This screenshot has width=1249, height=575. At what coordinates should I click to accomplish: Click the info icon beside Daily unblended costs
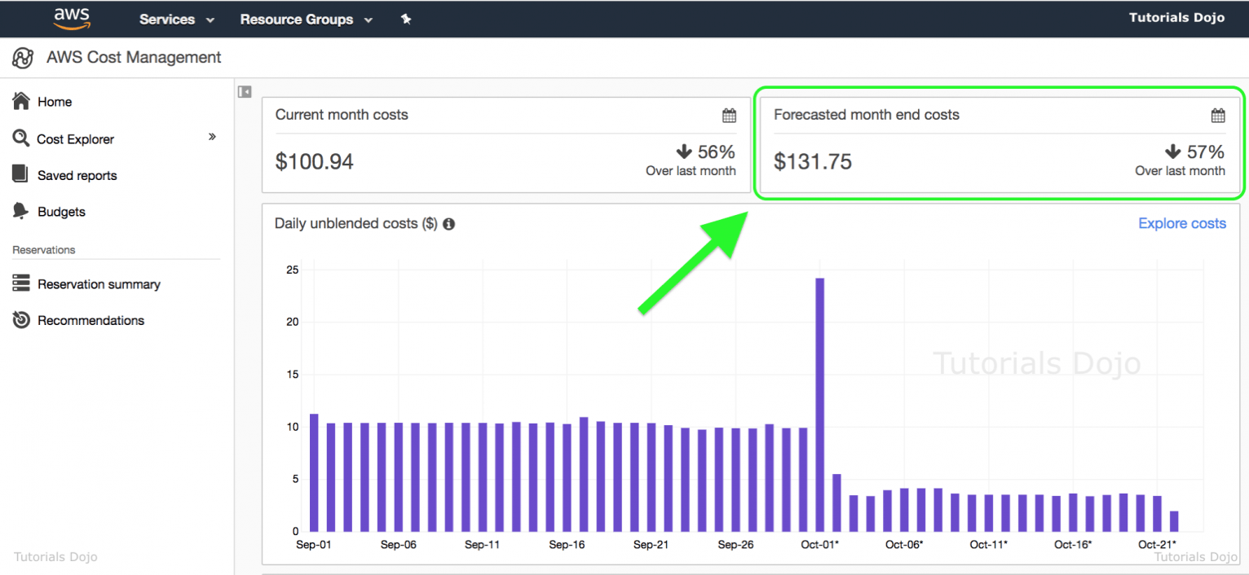pos(448,223)
